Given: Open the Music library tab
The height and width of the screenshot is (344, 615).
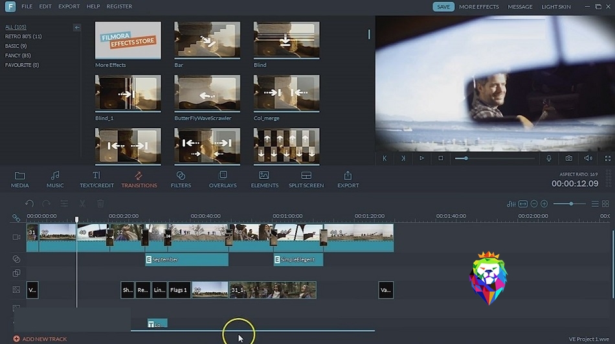Looking at the screenshot, I should point(55,179).
